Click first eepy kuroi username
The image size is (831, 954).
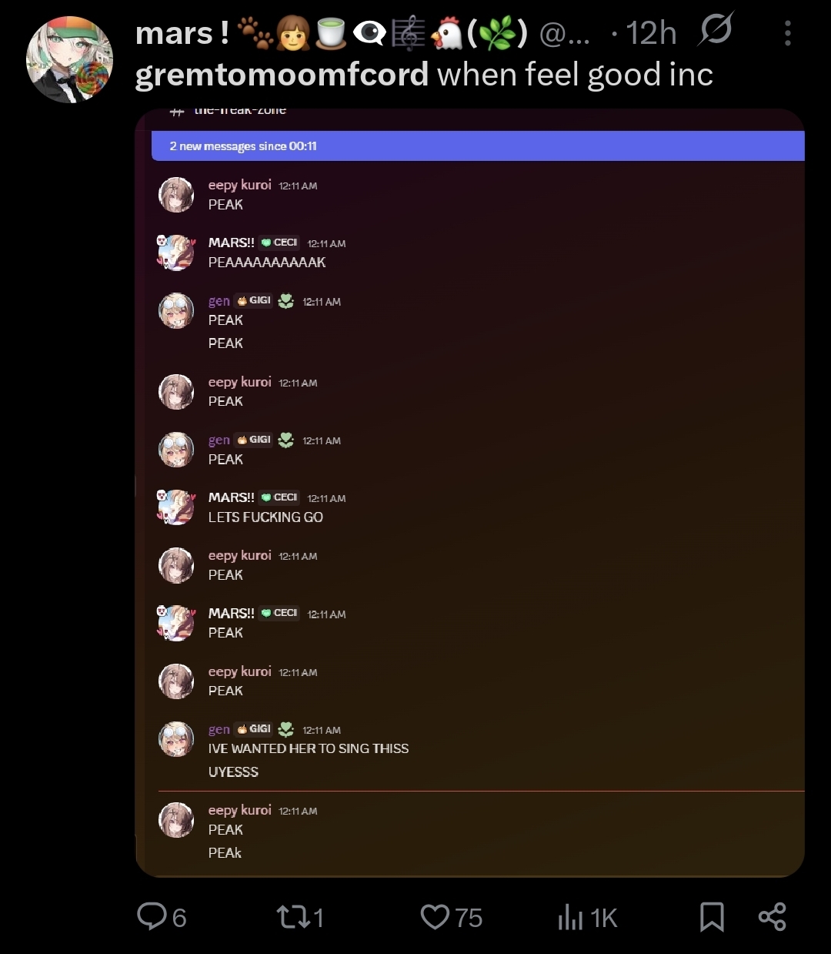pos(239,185)
